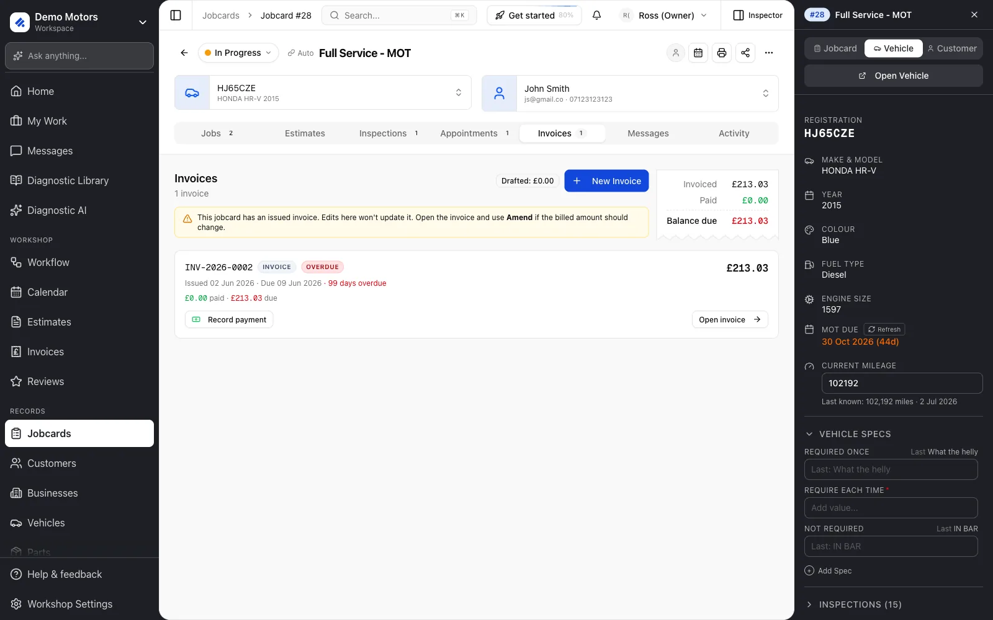
Task: Open the In Progress status dropdown
Action: pyautogui.click(x=238, y=53)
